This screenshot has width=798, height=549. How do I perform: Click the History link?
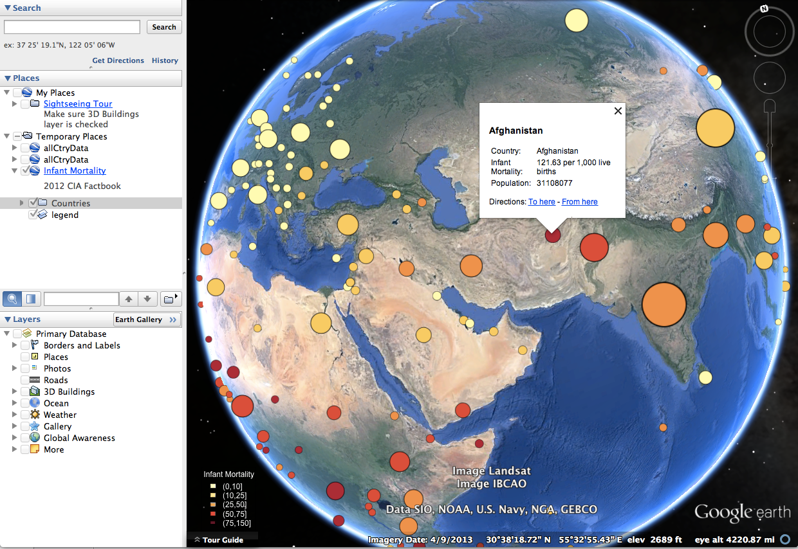coord(165,60)
